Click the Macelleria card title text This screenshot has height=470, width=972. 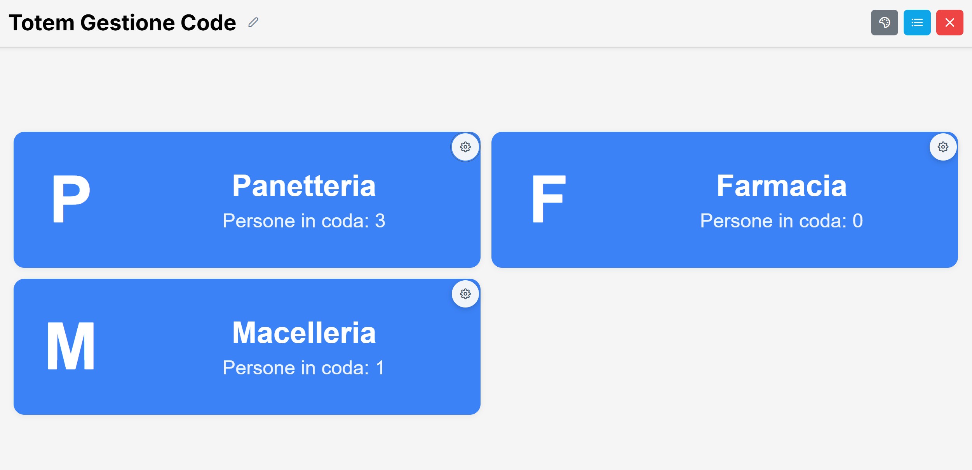(x=304, y=332)
